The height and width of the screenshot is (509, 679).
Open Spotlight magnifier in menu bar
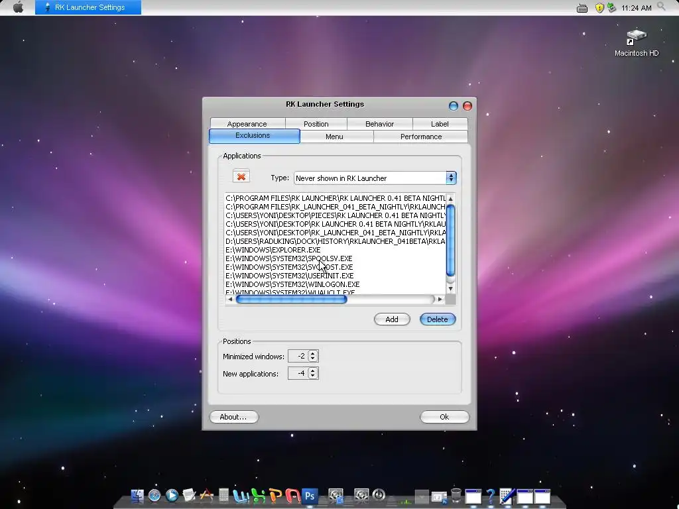(661, 7)
